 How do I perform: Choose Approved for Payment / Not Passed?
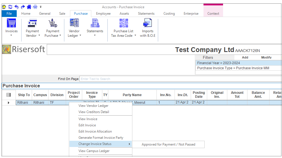click(x=168, y=144)
